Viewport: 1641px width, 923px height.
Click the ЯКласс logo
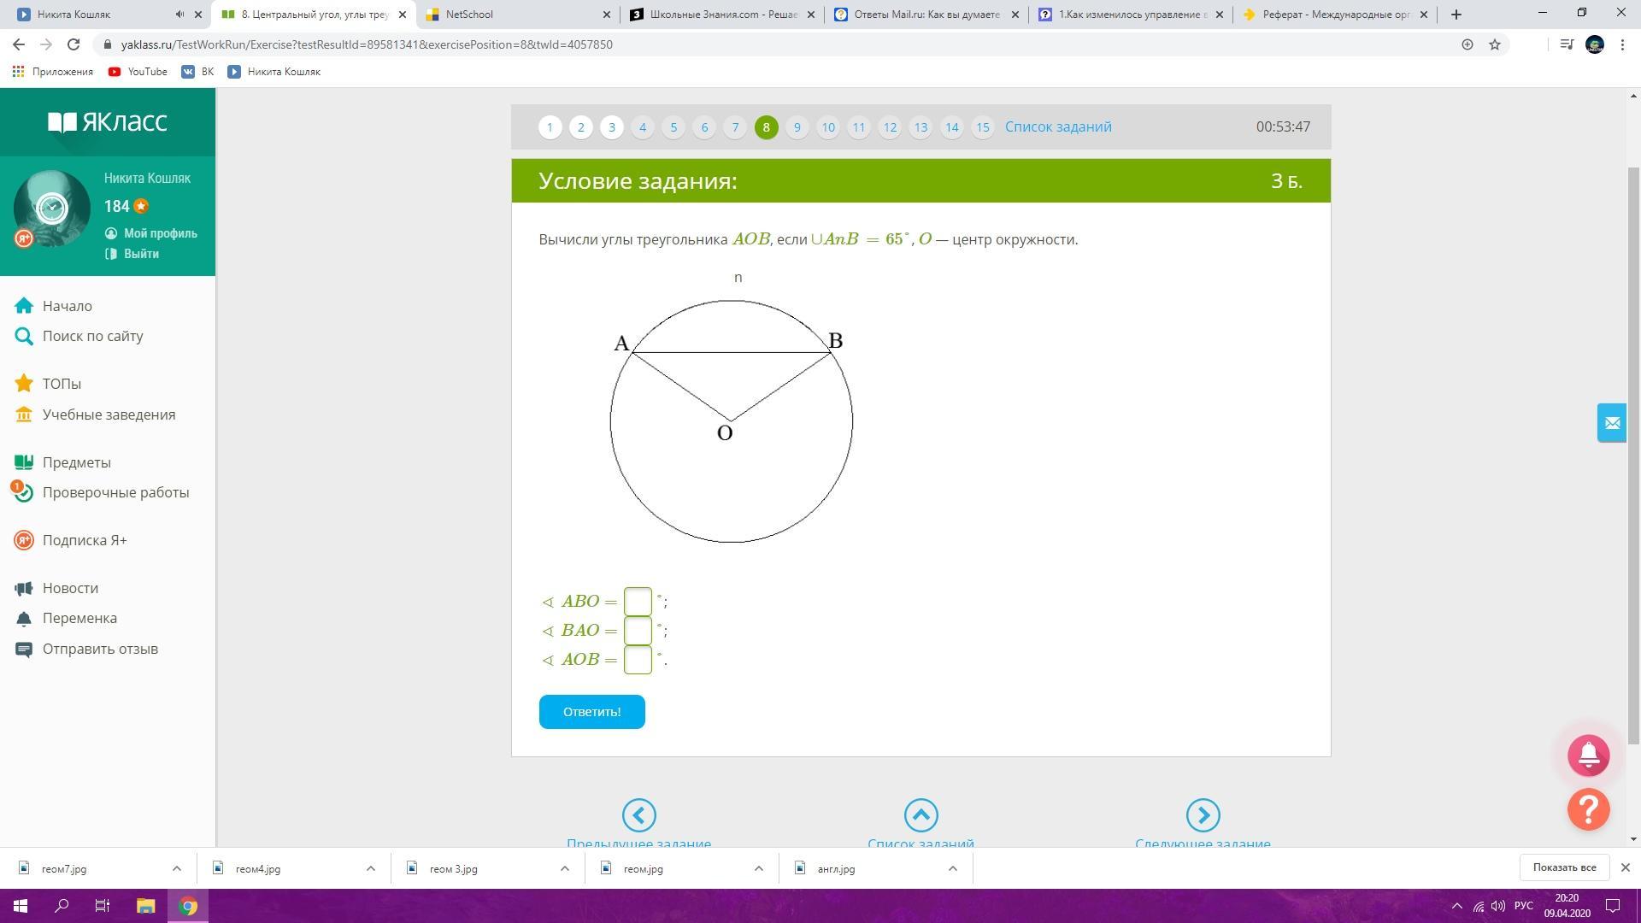(x=108, y=122)
